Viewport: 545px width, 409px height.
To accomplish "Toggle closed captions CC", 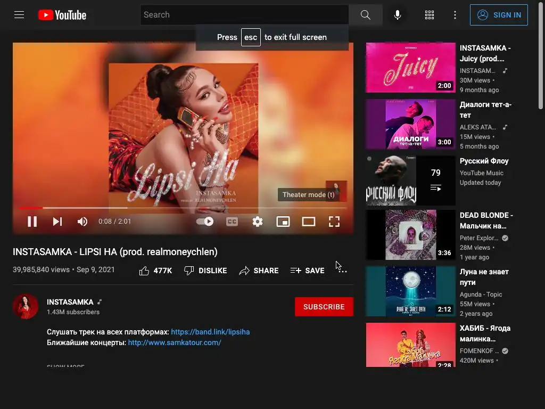I will click(232, 222).
